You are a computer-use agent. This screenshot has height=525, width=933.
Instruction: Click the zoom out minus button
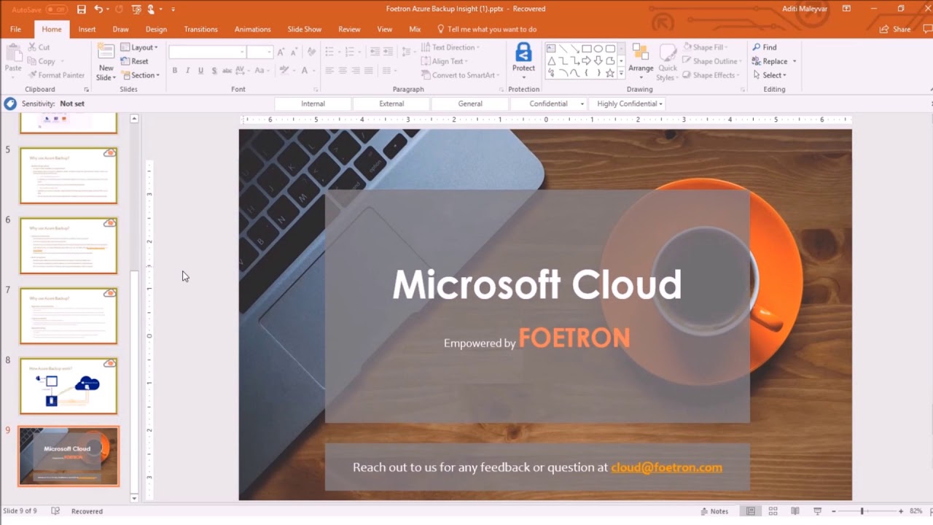(834, 511)
